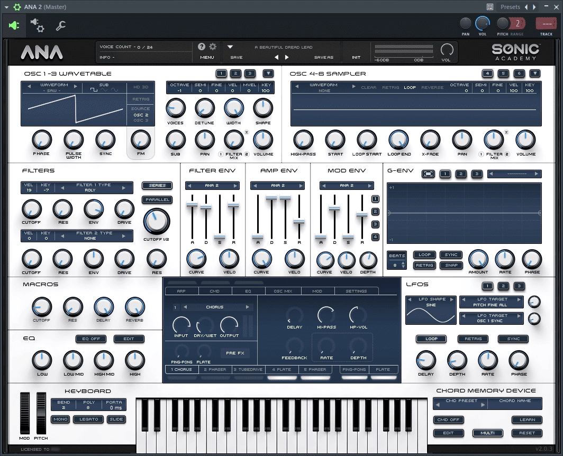Click the Amp Env preset next arrow
This screenshot has width=563, height=456.
click(301, 186)
